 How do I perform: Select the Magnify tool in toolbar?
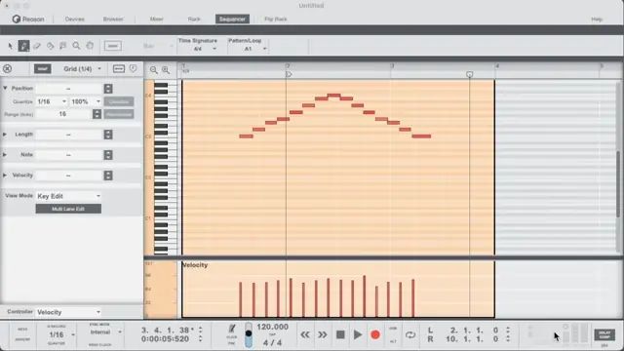(x=76, y=46)
